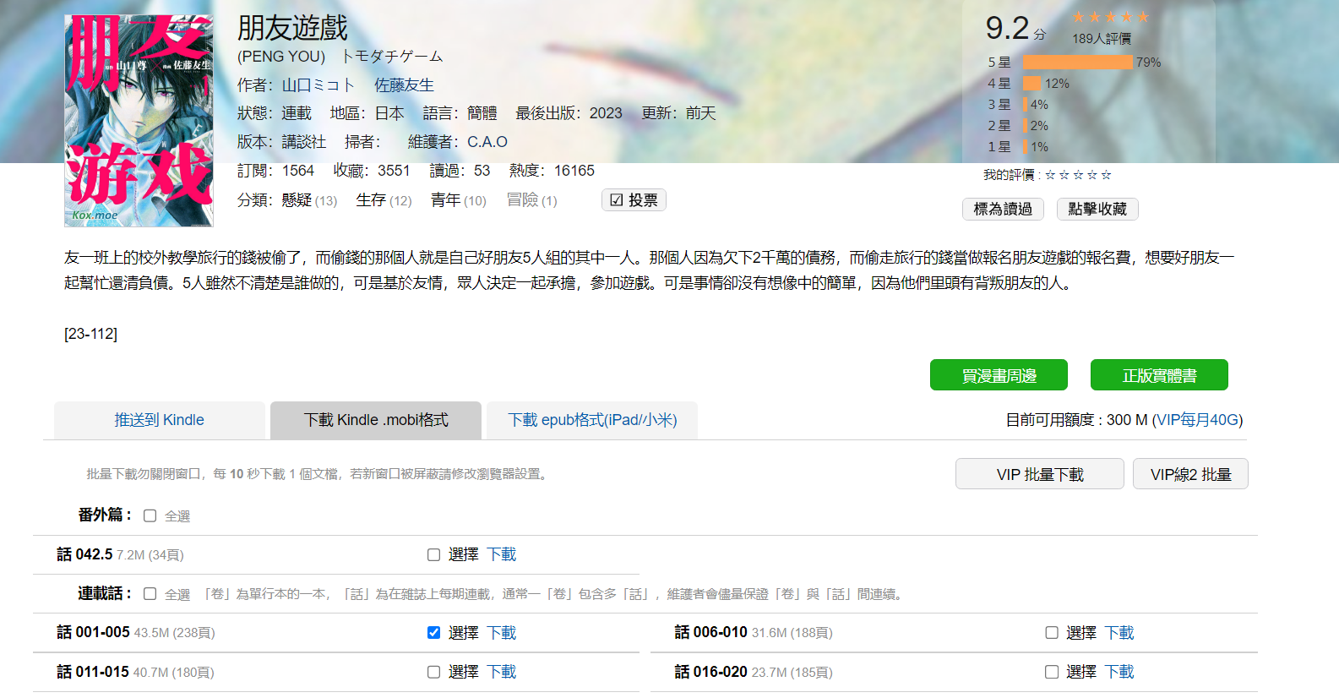Click the 朋友遊戲 manga cover thumbnail

[x=139, y=121]
